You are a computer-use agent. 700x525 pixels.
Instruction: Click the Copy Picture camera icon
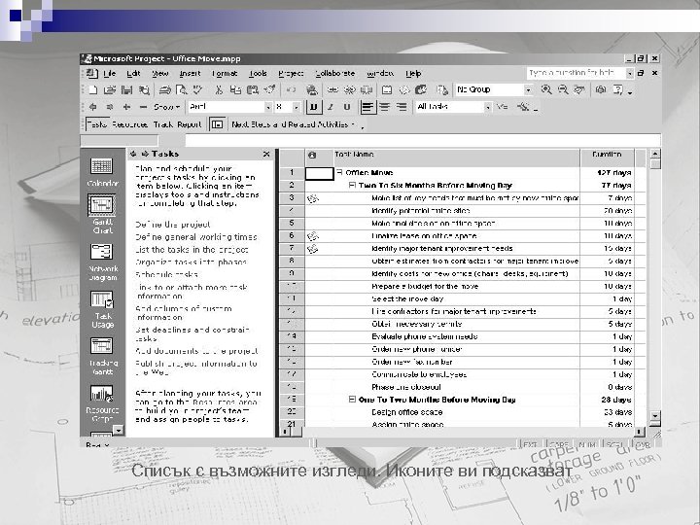tap(601, 90)
